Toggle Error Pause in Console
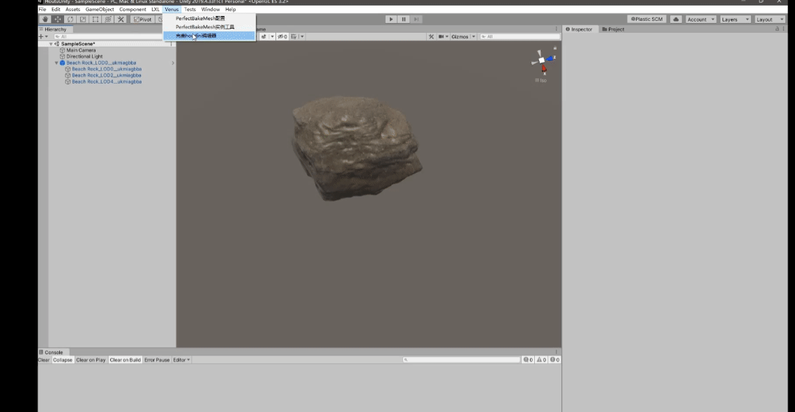The image size is (795, 412). click(157, 360)
